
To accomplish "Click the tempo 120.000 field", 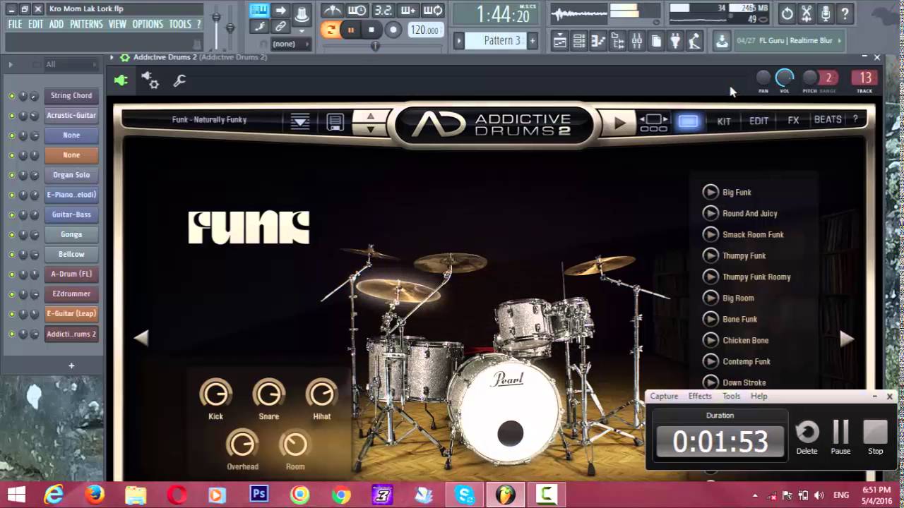I will tap(426, 30).
